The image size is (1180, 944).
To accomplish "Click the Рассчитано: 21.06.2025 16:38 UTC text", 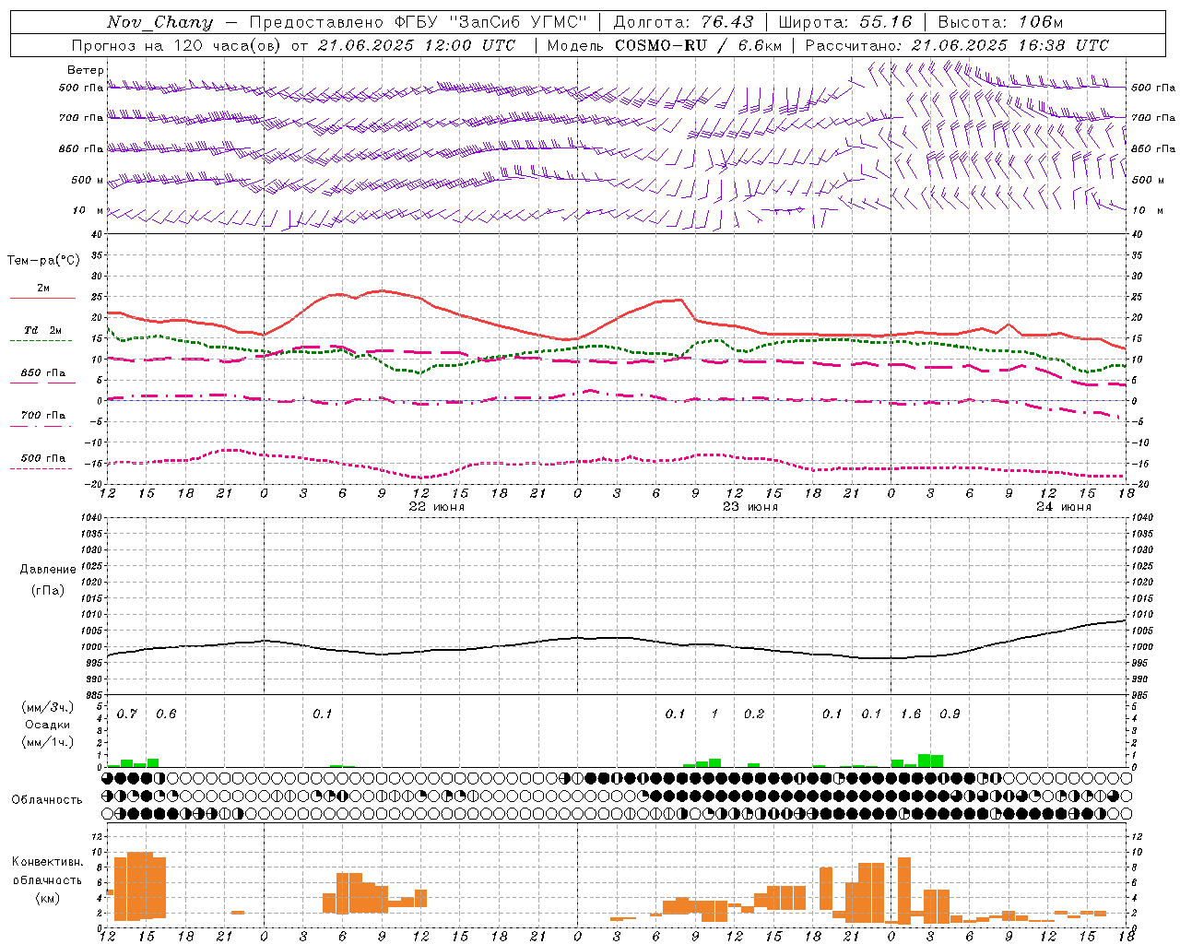I will point(957,45).
